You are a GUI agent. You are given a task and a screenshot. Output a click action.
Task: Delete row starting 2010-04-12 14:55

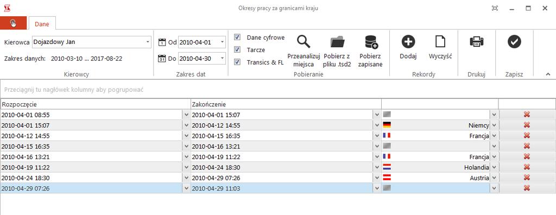click(x=527, y=136)
